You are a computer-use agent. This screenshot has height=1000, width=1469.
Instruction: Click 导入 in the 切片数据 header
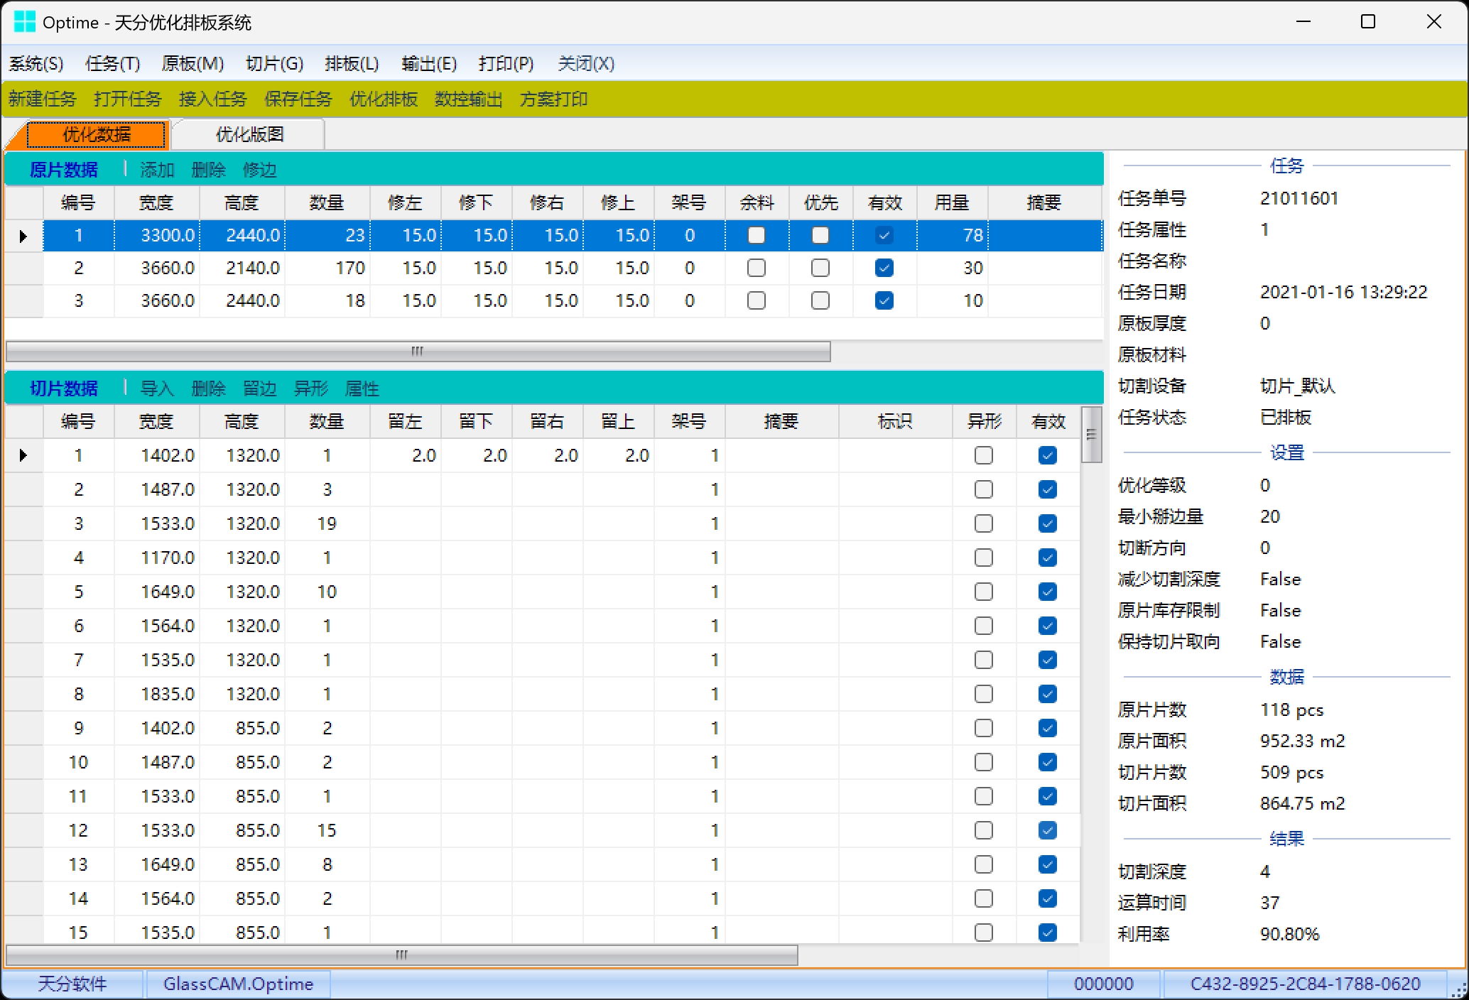[157, 388]
